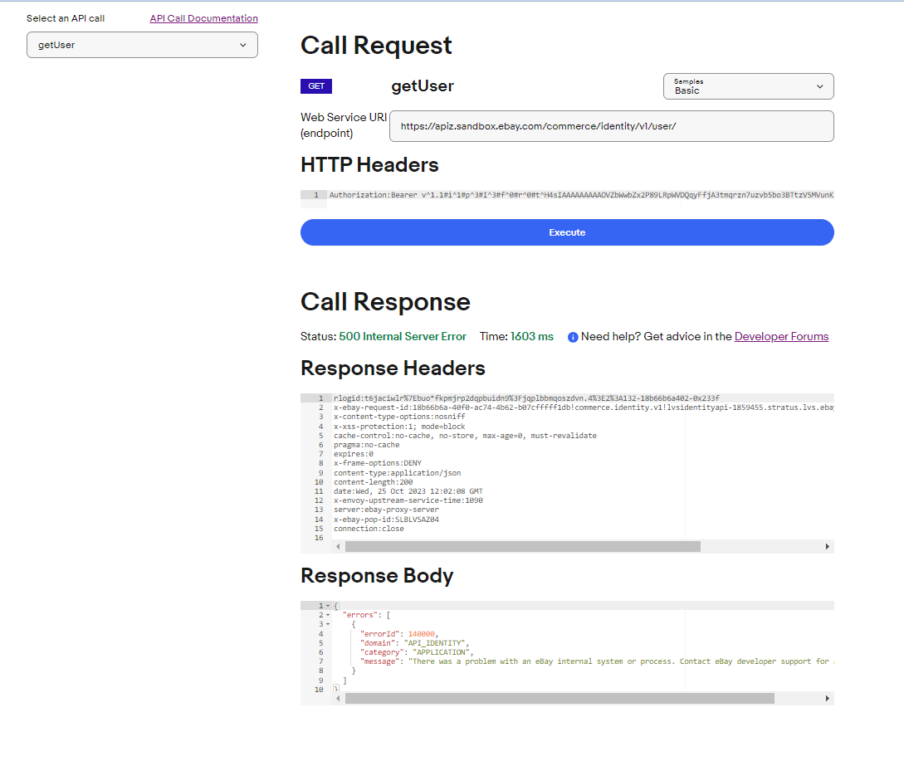Click the "domain": "API_IDENTITY" line
The height and width of the screenshot is (766, 904).
414,643
